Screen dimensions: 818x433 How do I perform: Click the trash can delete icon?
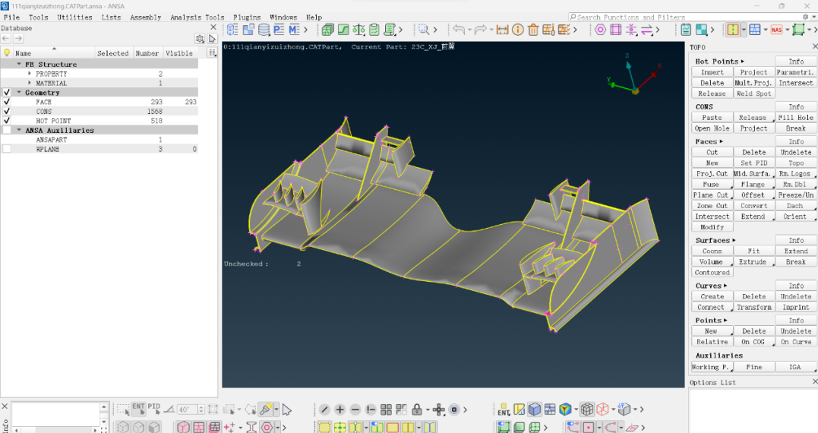(x=533, y=30)
